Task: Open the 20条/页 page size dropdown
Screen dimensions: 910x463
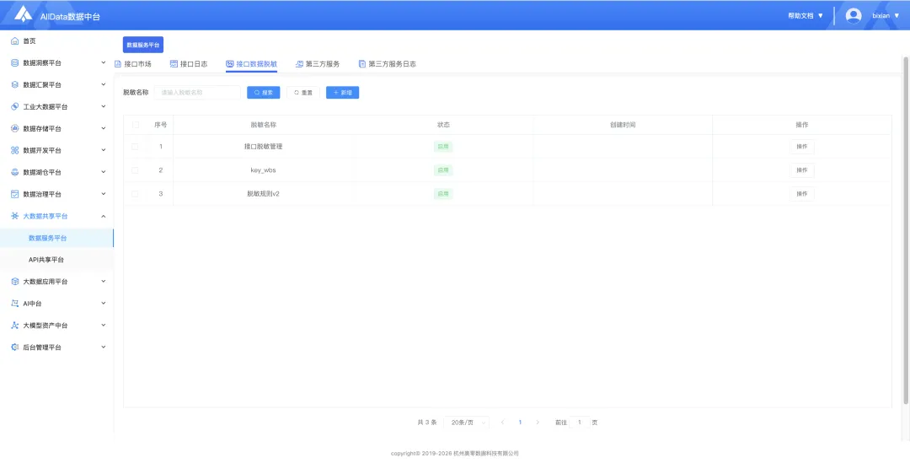Action: pos(466,423)
